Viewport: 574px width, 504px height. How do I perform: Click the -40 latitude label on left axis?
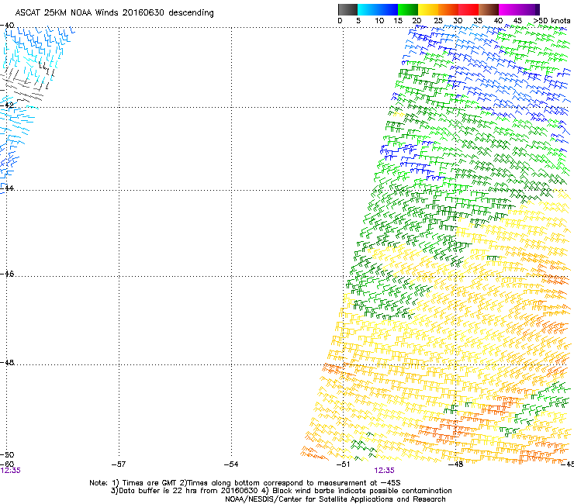point(7,26)
